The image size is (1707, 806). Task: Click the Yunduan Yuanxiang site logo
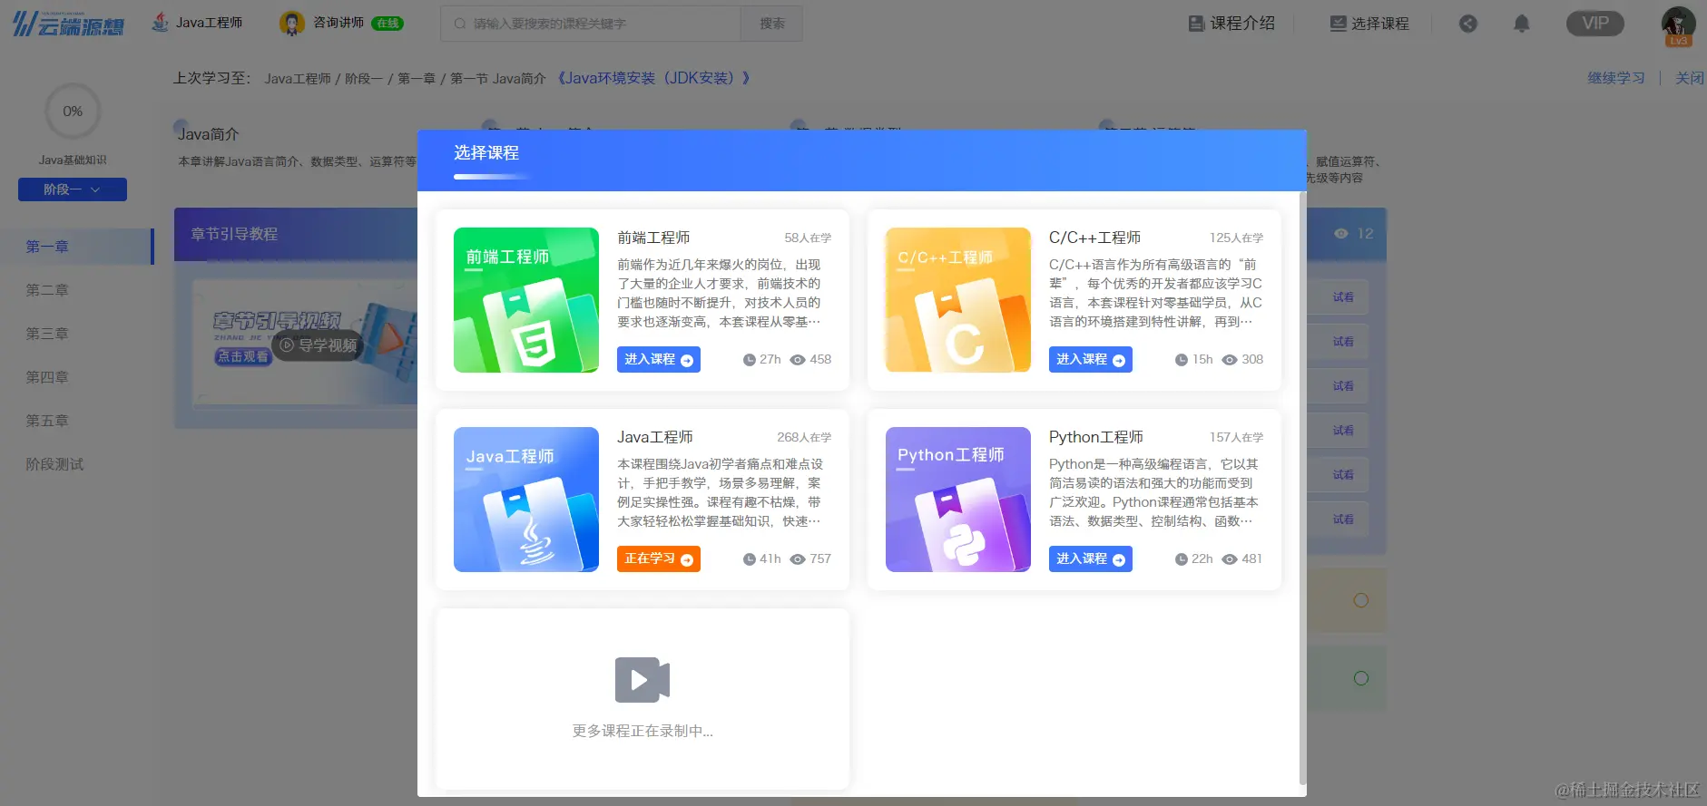click(x=69, y=24)
